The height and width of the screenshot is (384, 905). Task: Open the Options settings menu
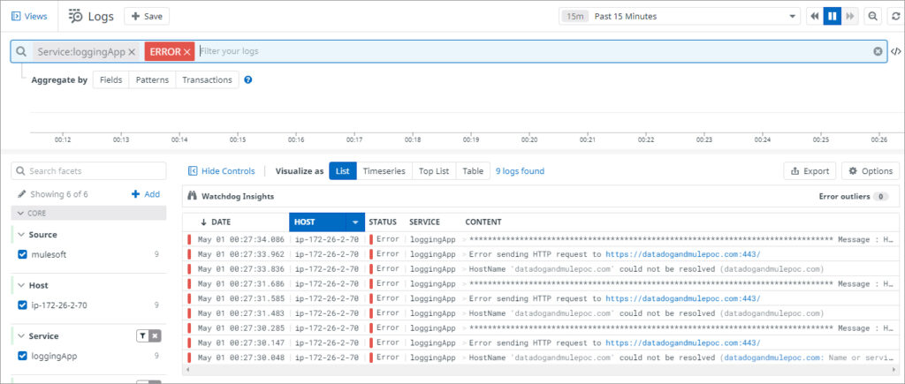871,171
